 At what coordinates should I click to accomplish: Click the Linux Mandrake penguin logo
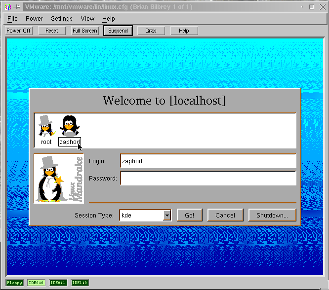59,179
